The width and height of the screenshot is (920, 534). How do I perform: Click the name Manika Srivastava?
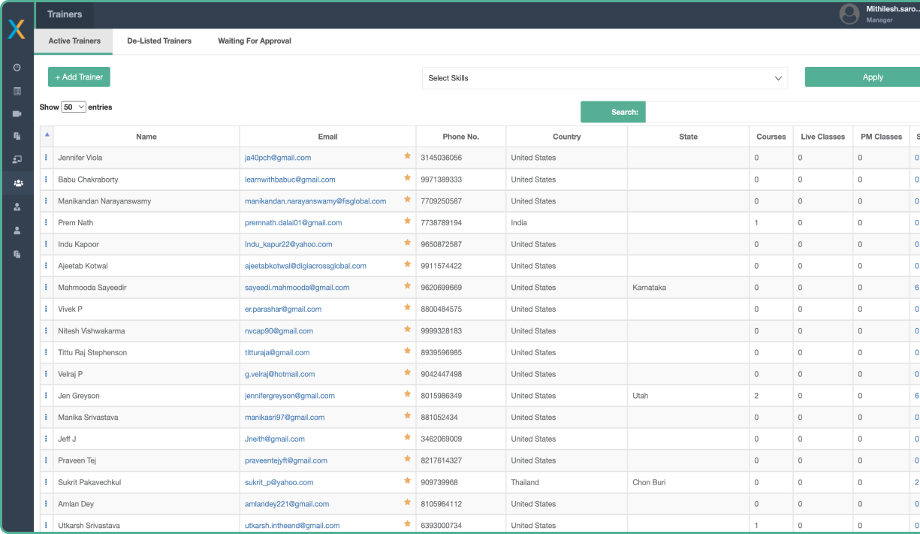[88, 418]
